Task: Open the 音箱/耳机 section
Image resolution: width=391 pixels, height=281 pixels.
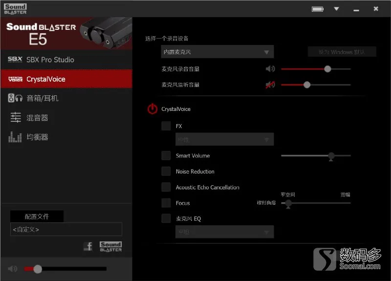Action: coord(66,98)
